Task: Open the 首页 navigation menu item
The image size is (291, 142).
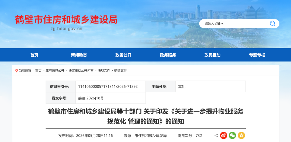Action: tap(34, 55)
